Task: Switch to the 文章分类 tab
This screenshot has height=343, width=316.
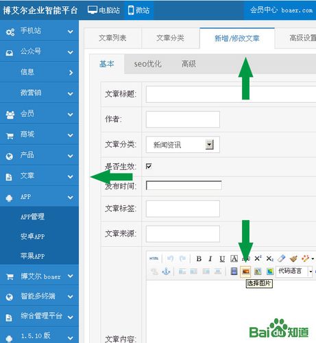Action: point(170,38)
